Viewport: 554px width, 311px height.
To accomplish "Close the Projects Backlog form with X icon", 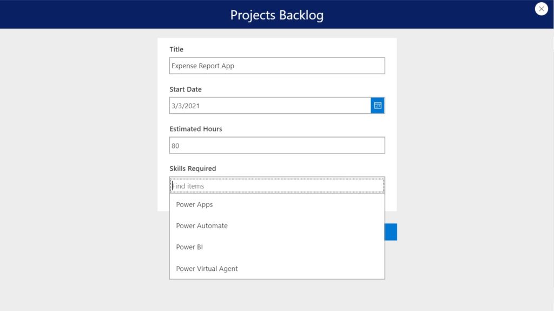I will (541, 9).
